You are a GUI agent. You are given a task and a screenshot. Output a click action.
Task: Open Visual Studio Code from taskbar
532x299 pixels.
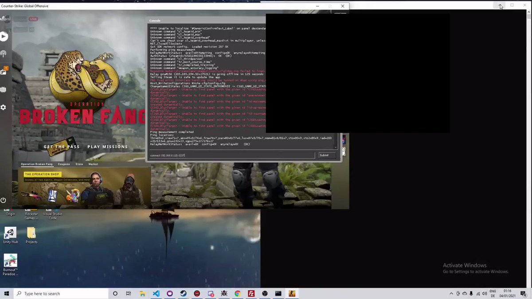(156, 293)
